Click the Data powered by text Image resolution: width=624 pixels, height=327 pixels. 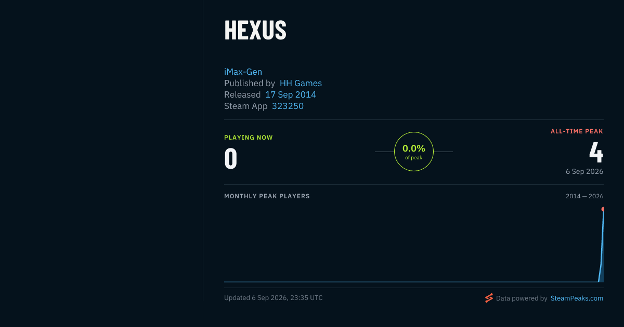(x=522, y=298)
